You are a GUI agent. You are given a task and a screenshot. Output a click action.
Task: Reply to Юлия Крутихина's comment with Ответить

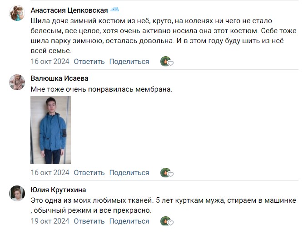[x=89, y=221]
